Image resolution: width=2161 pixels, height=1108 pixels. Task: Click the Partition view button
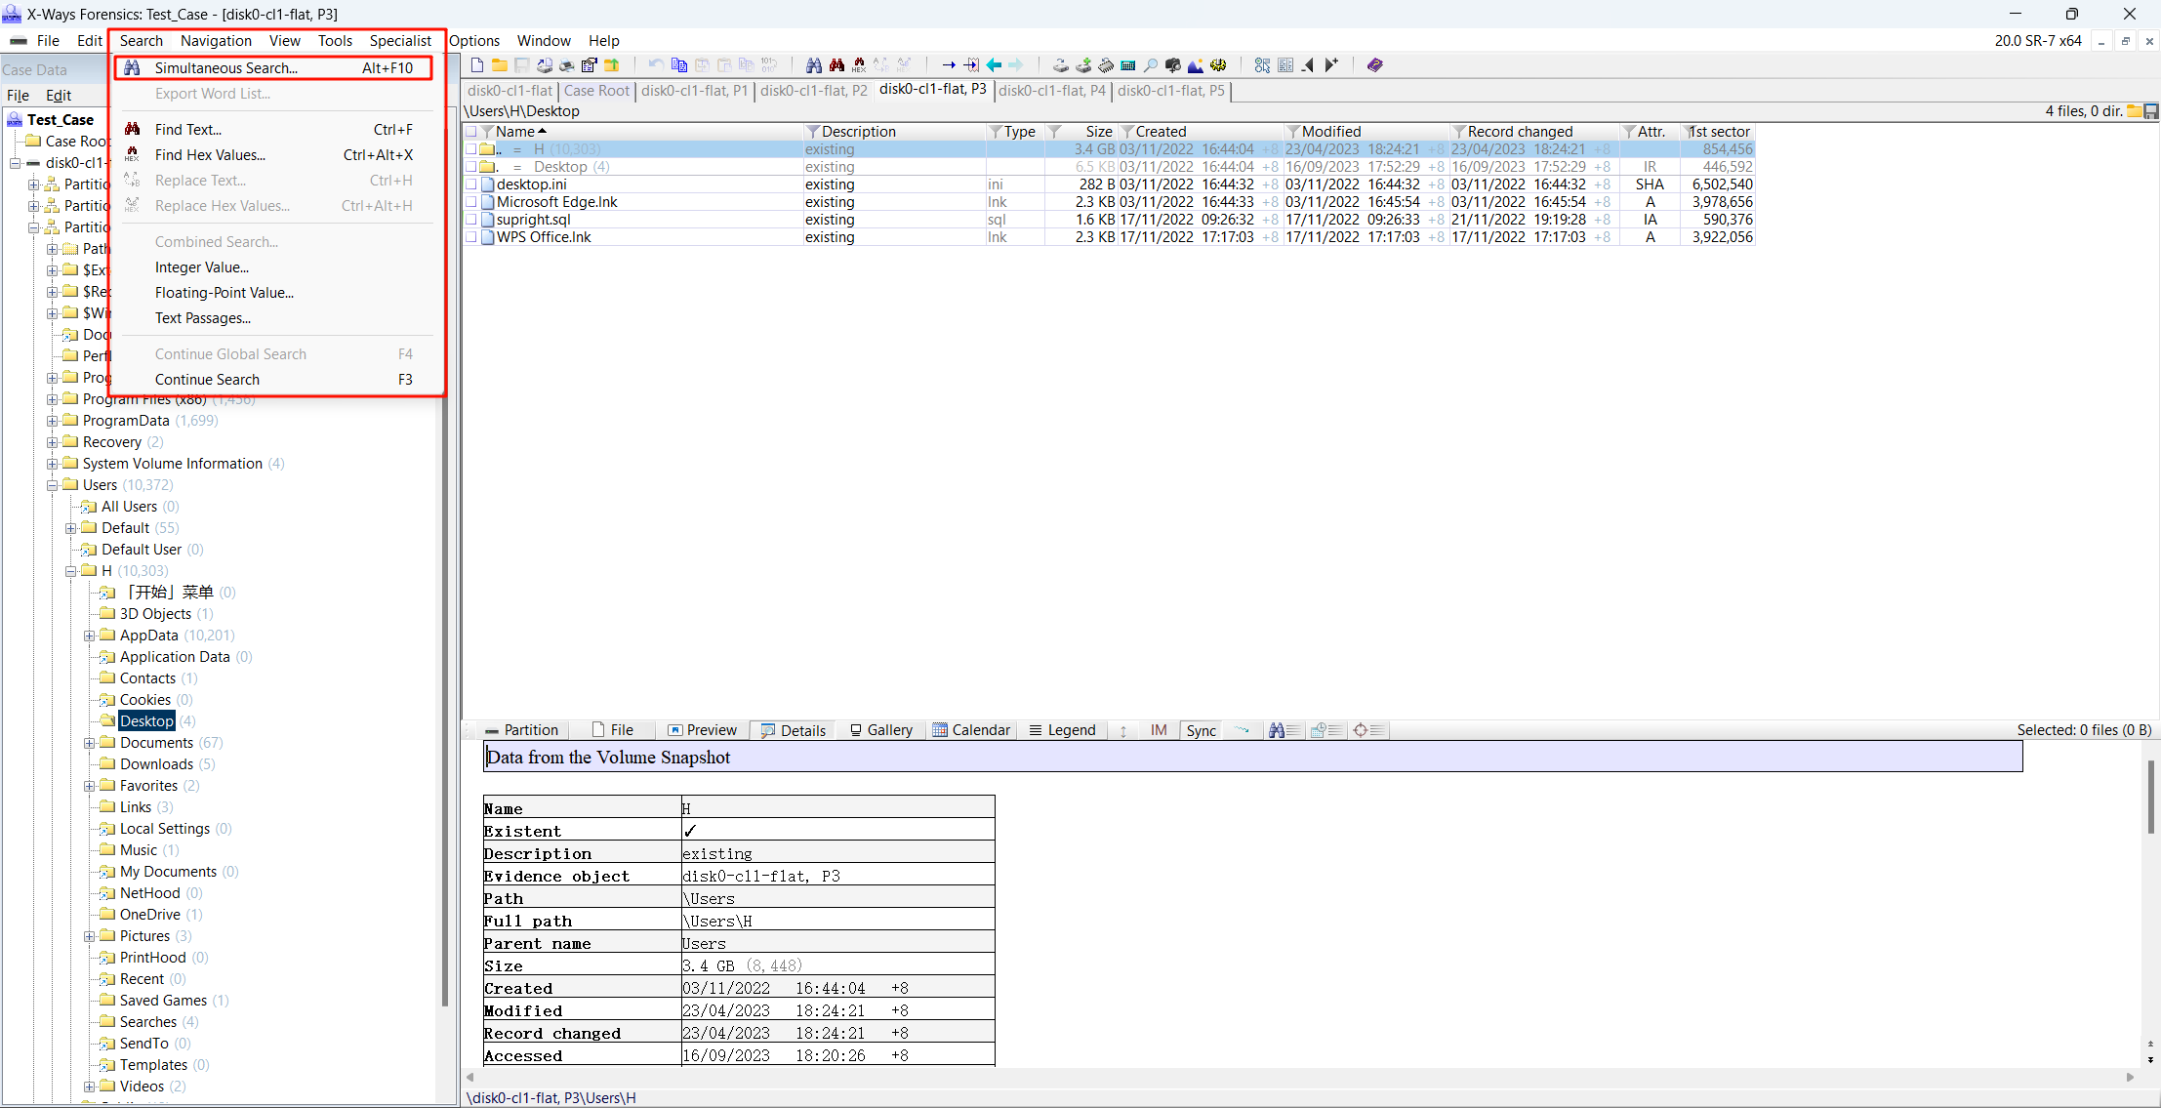pos(522,730)
